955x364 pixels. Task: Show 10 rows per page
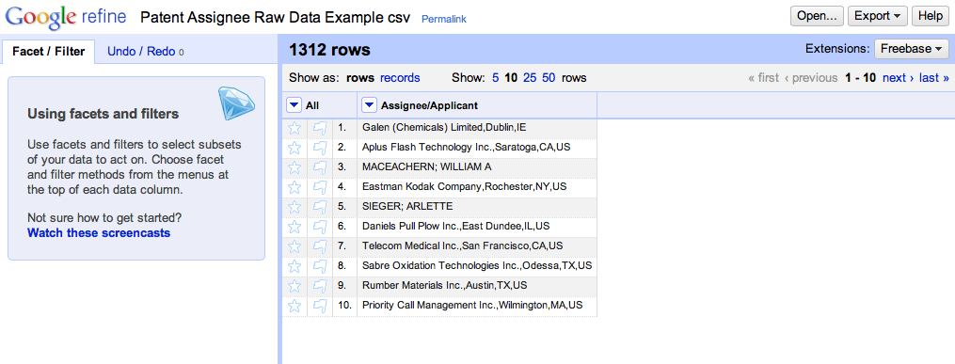click(x=512, y=78)
